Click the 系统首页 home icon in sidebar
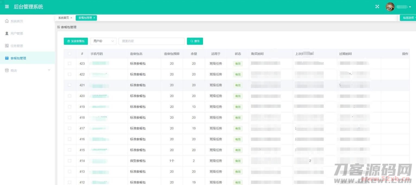 7,21
